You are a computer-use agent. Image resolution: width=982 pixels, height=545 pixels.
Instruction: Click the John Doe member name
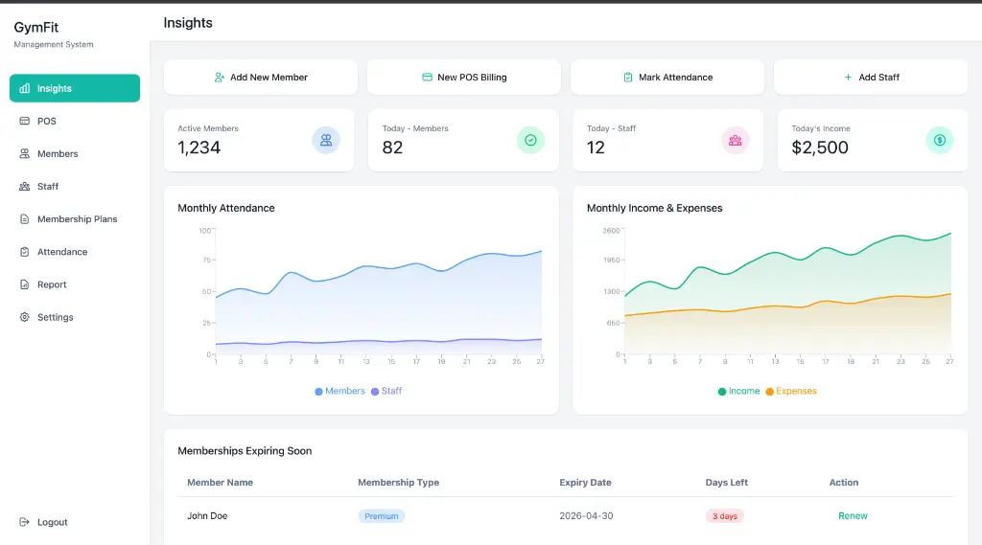coord(207,515)
